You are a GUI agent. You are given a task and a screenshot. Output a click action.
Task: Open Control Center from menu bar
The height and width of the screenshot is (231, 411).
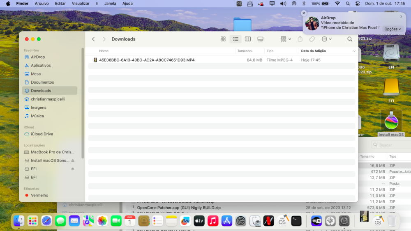[x=358, y=3]
